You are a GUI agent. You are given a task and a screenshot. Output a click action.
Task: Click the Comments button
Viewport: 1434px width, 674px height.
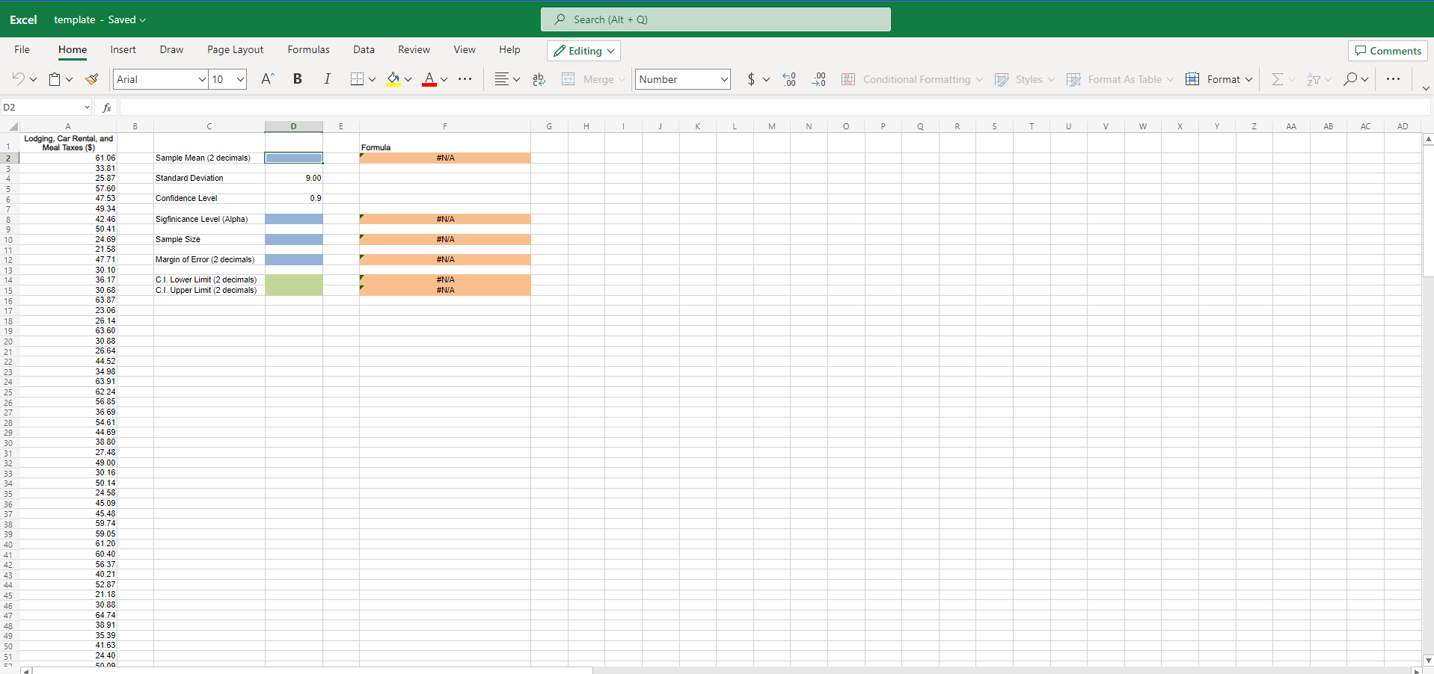click(1388, 50)
